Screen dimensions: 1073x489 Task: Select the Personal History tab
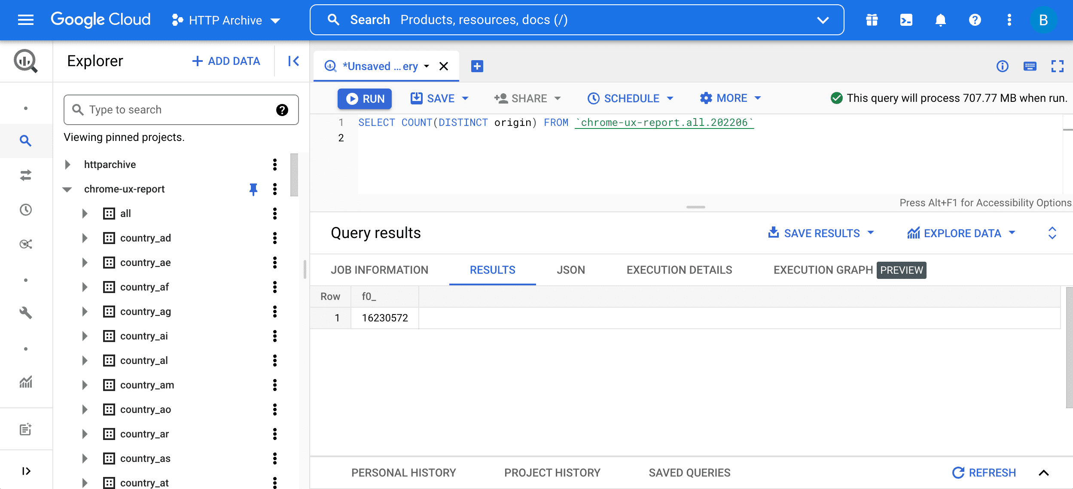click(x=404, y=473)
